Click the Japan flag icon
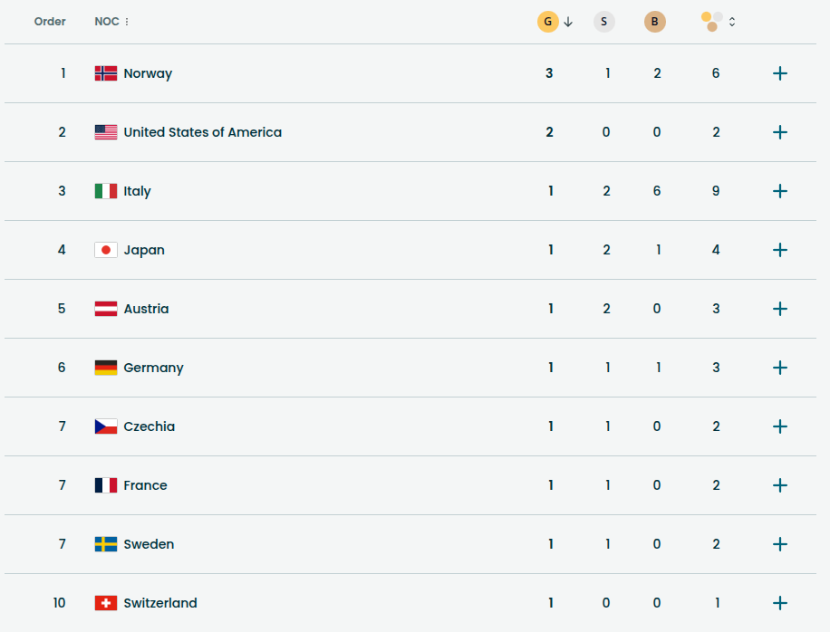Screen dimensions: 830x632 106,250
